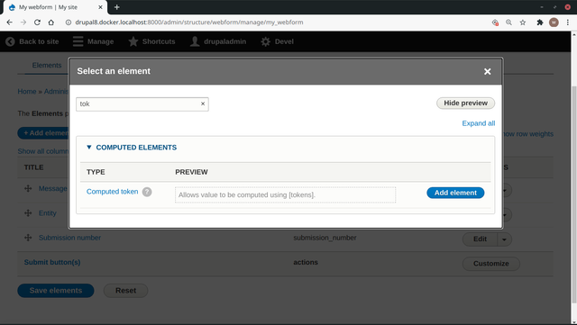Screen dimensions: 577x325
Task: Click the Expand all link
Action: [x=479, y=123]
